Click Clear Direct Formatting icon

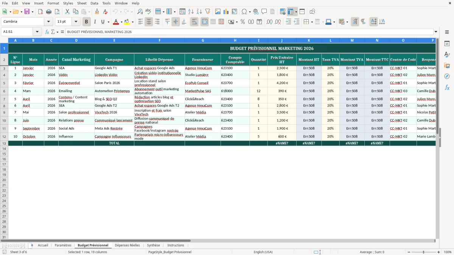pyautogui.click(x=106, y=12)
